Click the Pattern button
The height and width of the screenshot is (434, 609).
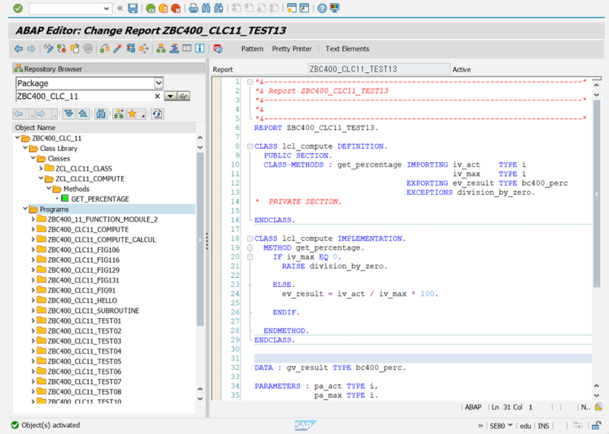click(x=252, y=49)
